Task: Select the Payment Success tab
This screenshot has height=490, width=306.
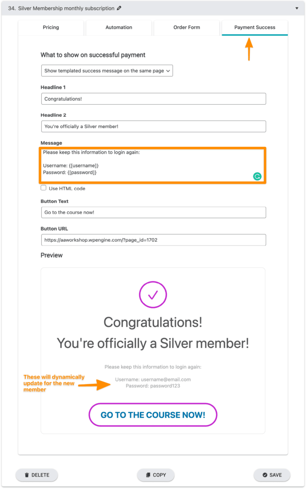Action: pos(254,28)
